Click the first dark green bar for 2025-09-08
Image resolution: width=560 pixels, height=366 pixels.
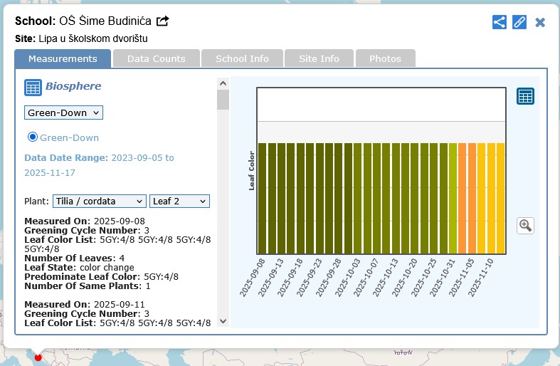262,198
